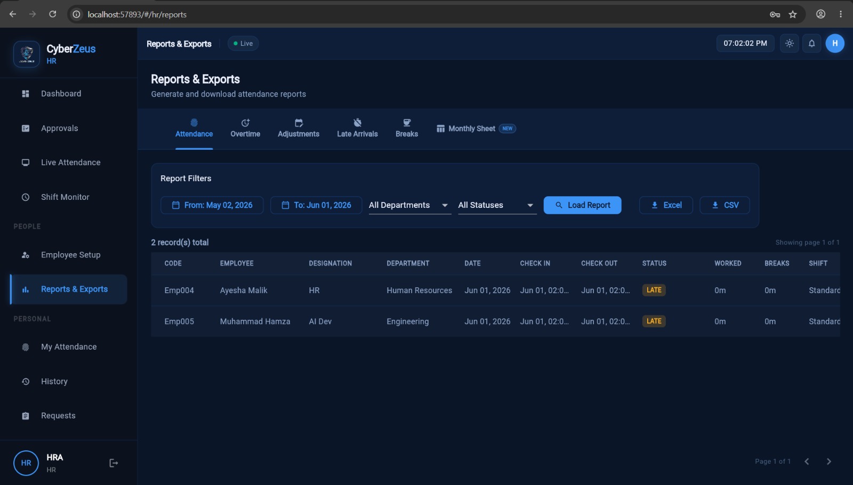The width and height of the screenshot is (853, 485).
Task: Expand the All Statuses dropdown
Action: 497,205
